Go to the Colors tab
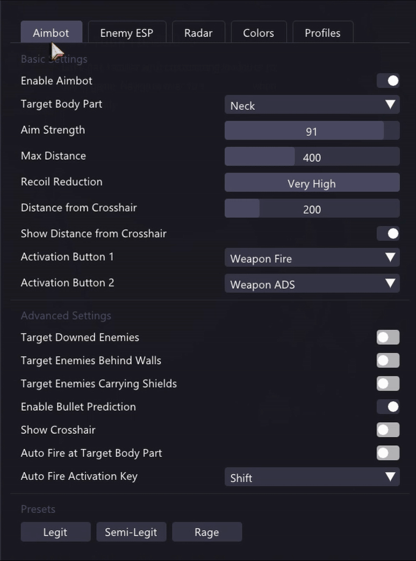This screenshot has height=561, width=416. 259,32
